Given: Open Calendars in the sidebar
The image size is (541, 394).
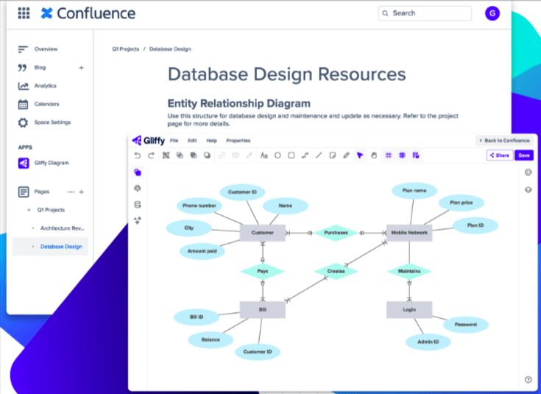Looking at the screenshot, I should [x=46, y=104].
